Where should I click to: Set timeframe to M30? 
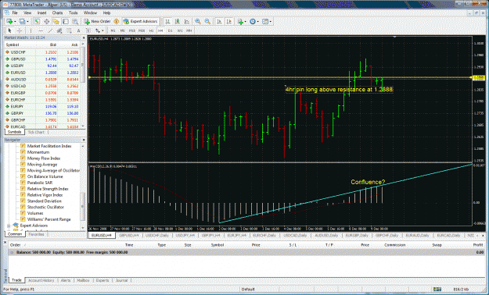coord(142,30)
